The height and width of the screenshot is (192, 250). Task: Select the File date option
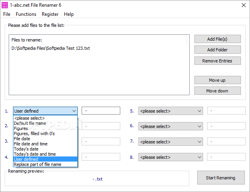(x=45, y=139)
